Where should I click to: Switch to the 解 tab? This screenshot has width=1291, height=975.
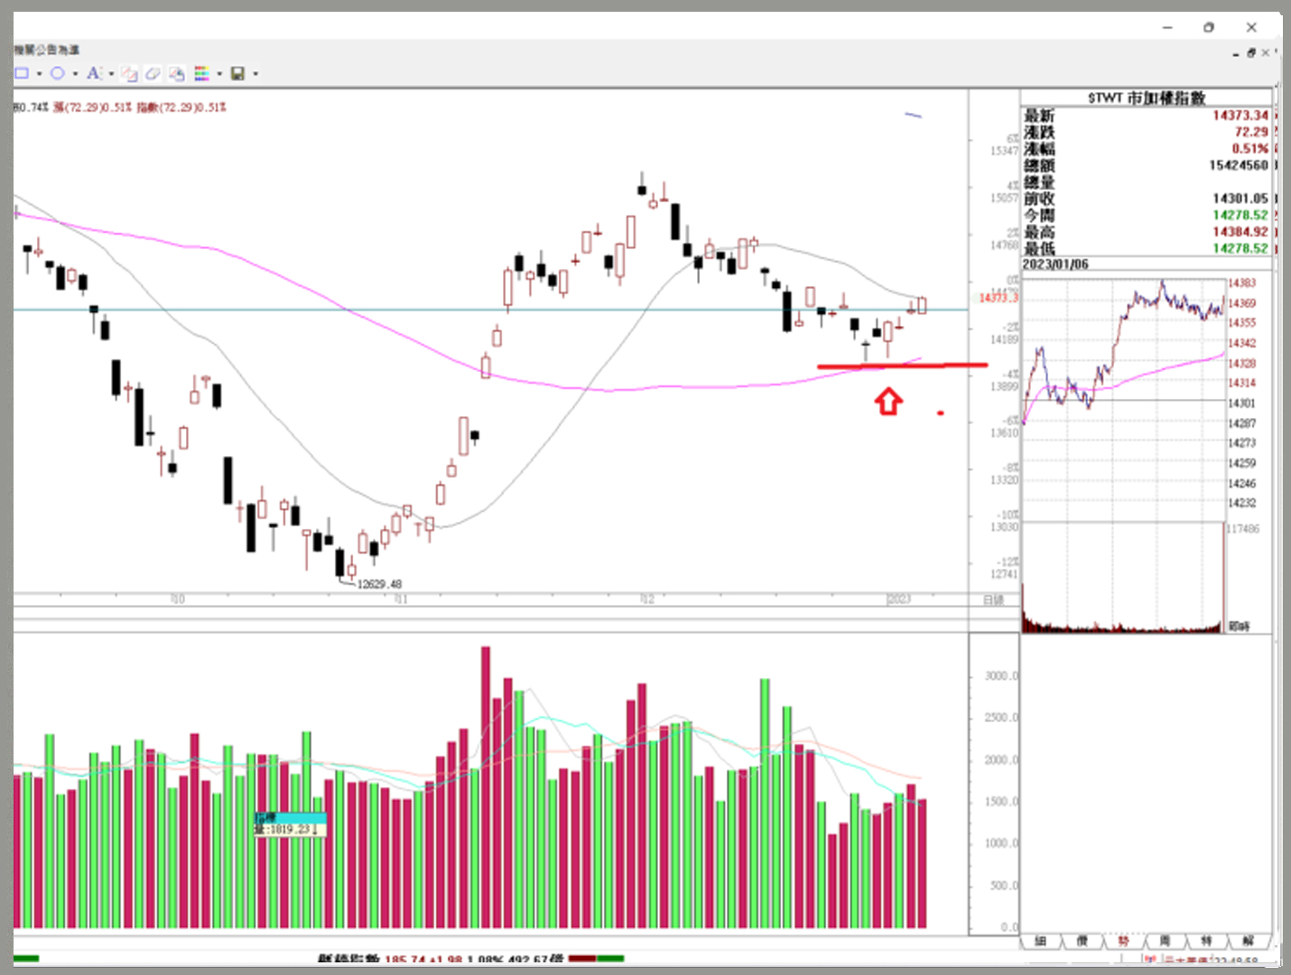(x=1248, y=941)
